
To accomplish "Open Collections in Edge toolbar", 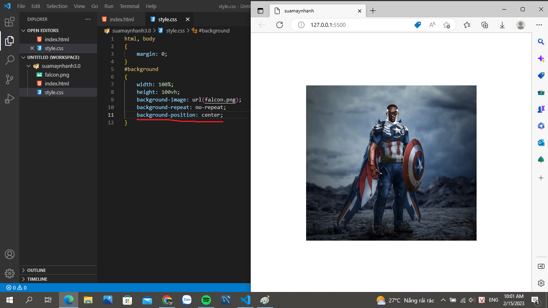I will click(x=485, y=25).
